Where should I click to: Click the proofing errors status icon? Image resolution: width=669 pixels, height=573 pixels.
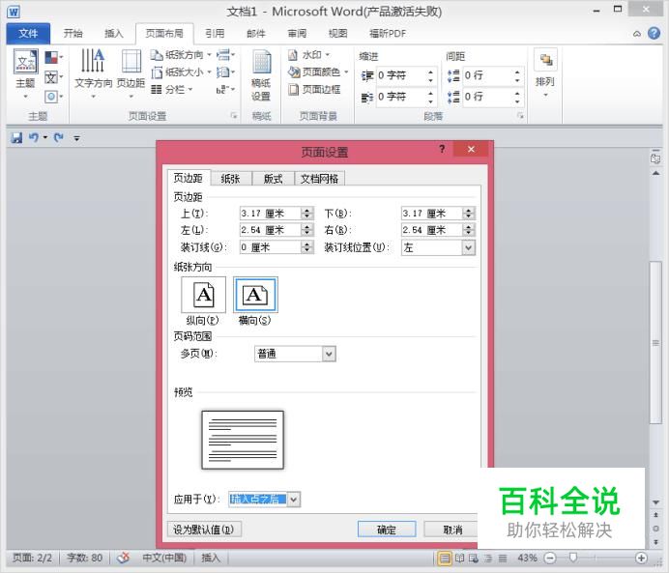tap(124, 558)
